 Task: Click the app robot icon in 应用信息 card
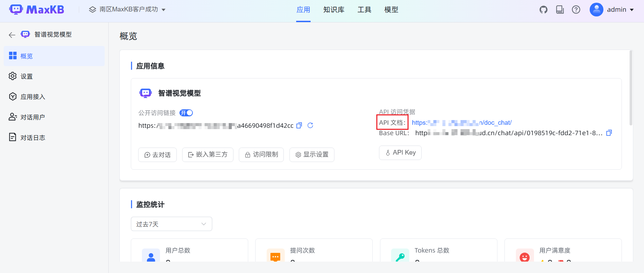146,93
